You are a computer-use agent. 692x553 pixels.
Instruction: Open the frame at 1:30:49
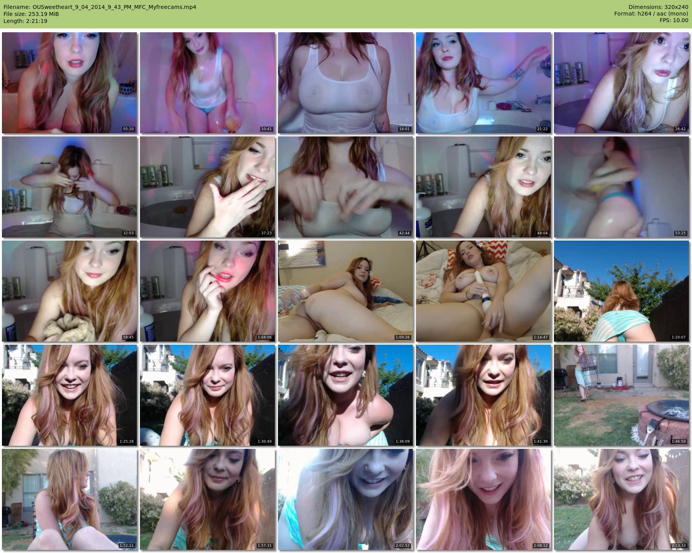tap(207, 395)
